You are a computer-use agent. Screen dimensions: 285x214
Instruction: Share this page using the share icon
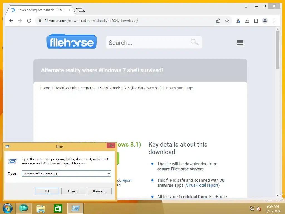218,21
